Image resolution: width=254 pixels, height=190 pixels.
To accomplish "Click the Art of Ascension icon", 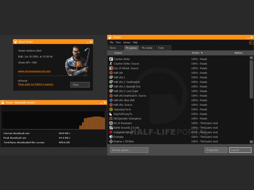I will 111,123.
